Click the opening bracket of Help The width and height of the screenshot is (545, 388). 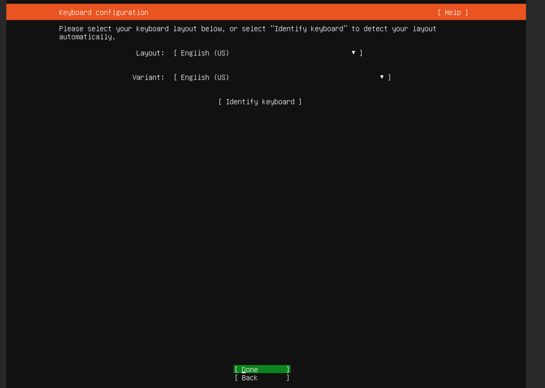click(439, 12)
